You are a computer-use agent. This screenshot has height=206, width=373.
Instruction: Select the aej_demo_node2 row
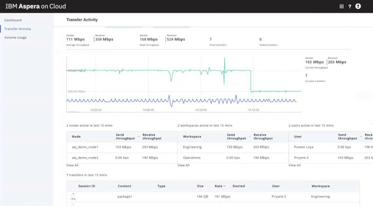pyautogui.click(x=122, y=158)
